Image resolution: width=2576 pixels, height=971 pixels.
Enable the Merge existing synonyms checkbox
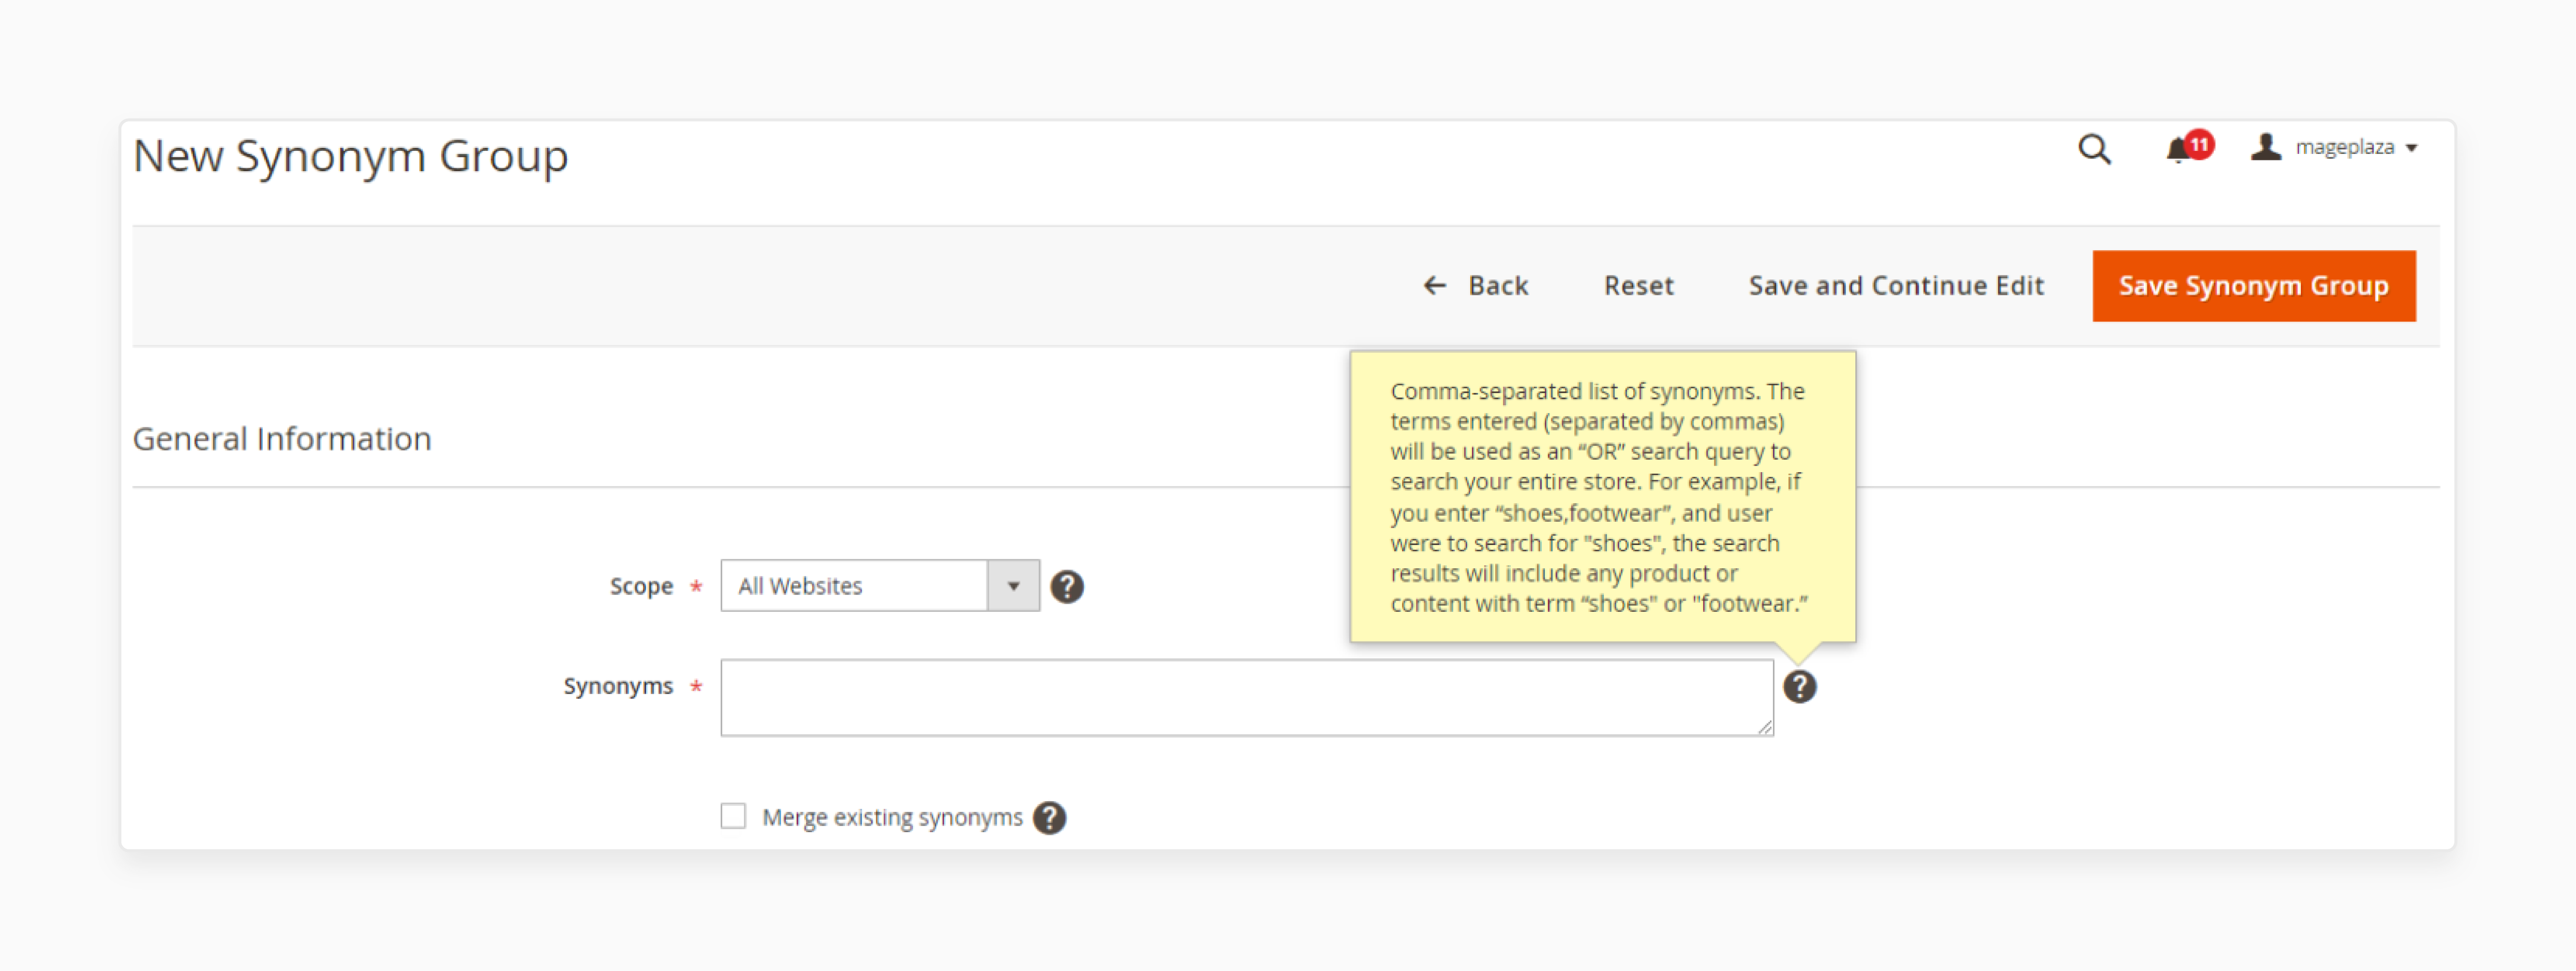click(733, 816)
